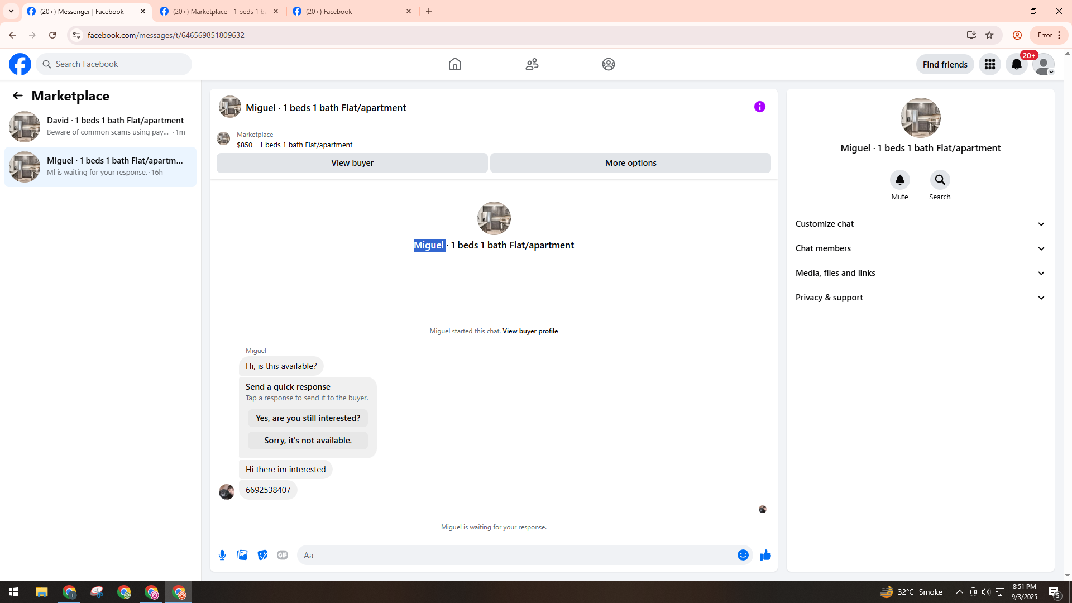Open File Explorer from the taskbar
Screen dimensions: 1072x603
coord(41,592)
